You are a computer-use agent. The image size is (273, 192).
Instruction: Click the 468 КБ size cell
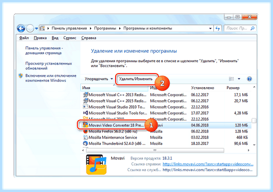(242, 137)
